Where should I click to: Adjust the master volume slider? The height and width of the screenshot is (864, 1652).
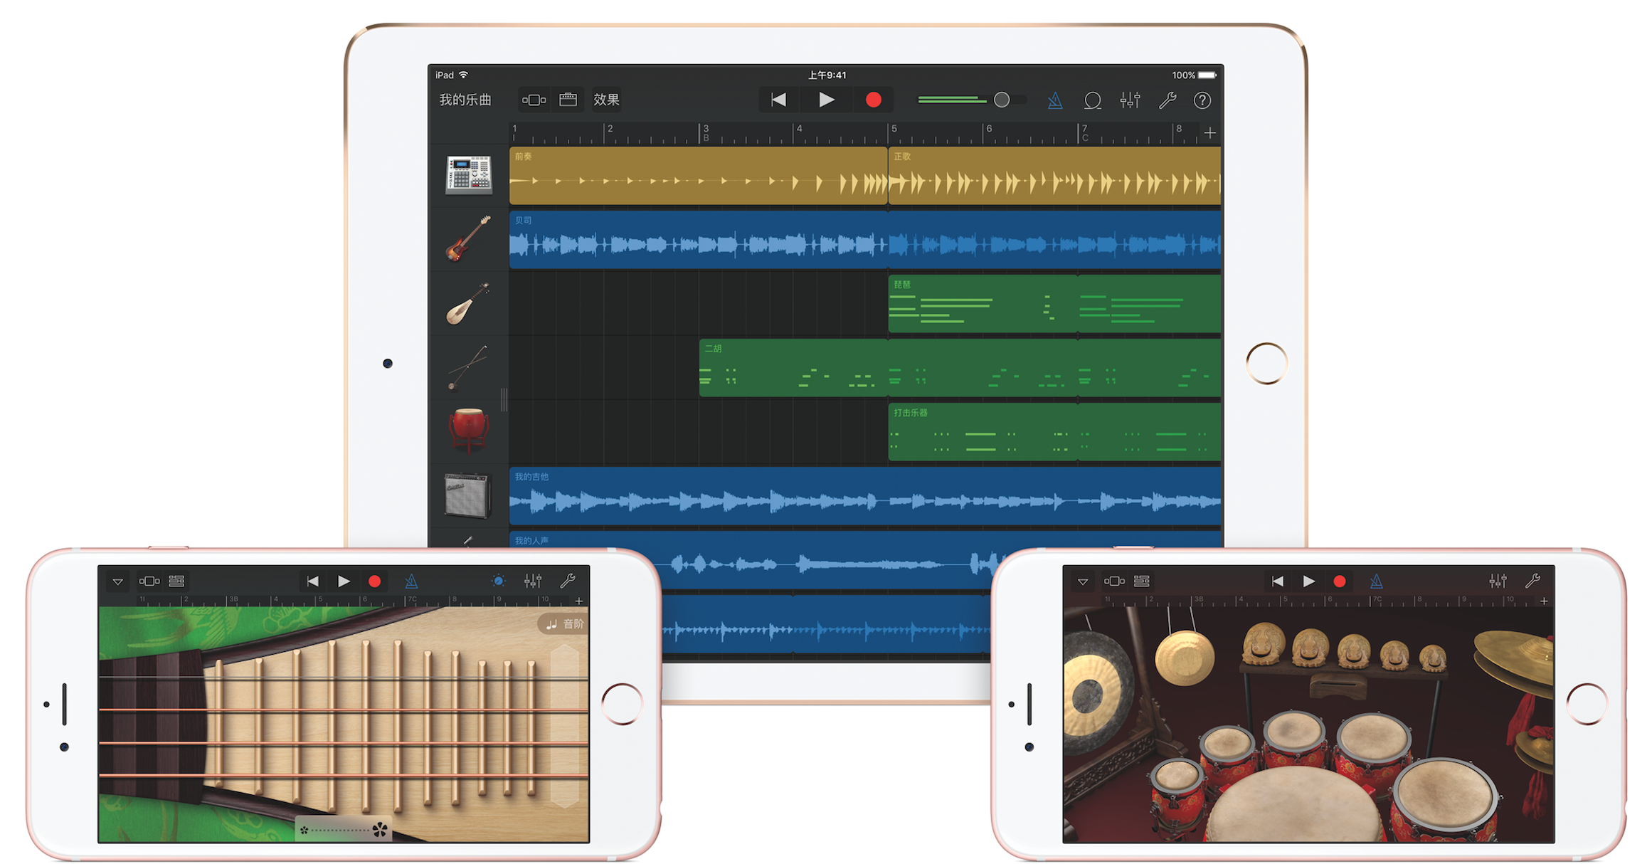pos(1002,100)
